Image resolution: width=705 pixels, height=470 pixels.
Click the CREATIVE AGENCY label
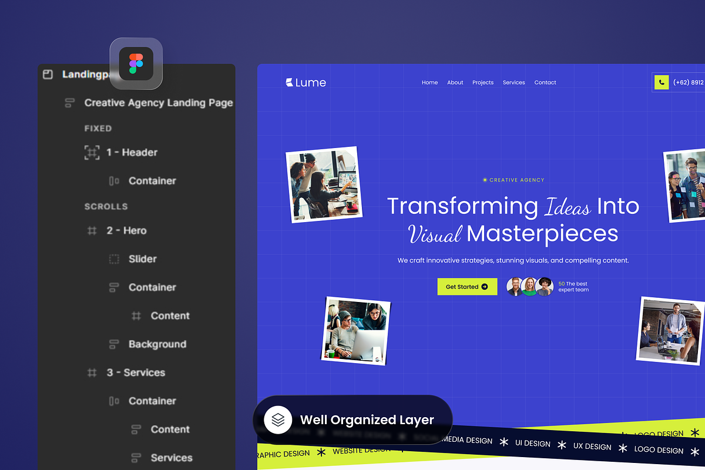513,180
